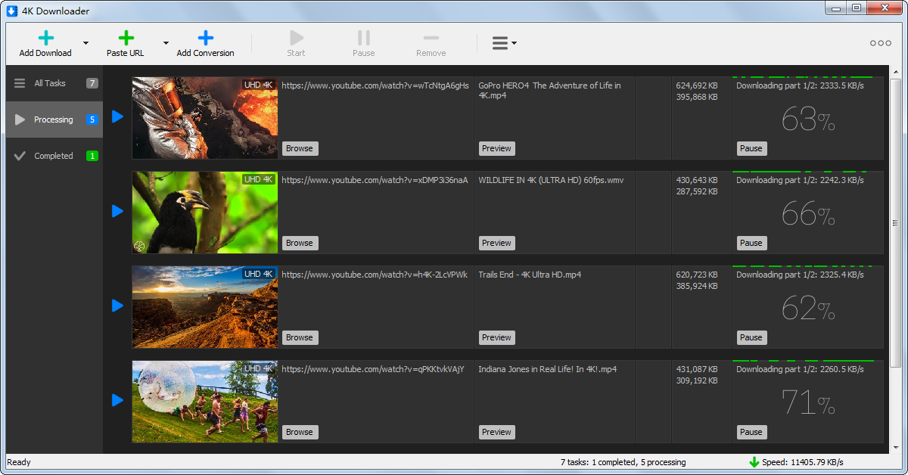
Task: Pause the GoPro HERO4 download at 63%
Action: [x=751, y=148]
